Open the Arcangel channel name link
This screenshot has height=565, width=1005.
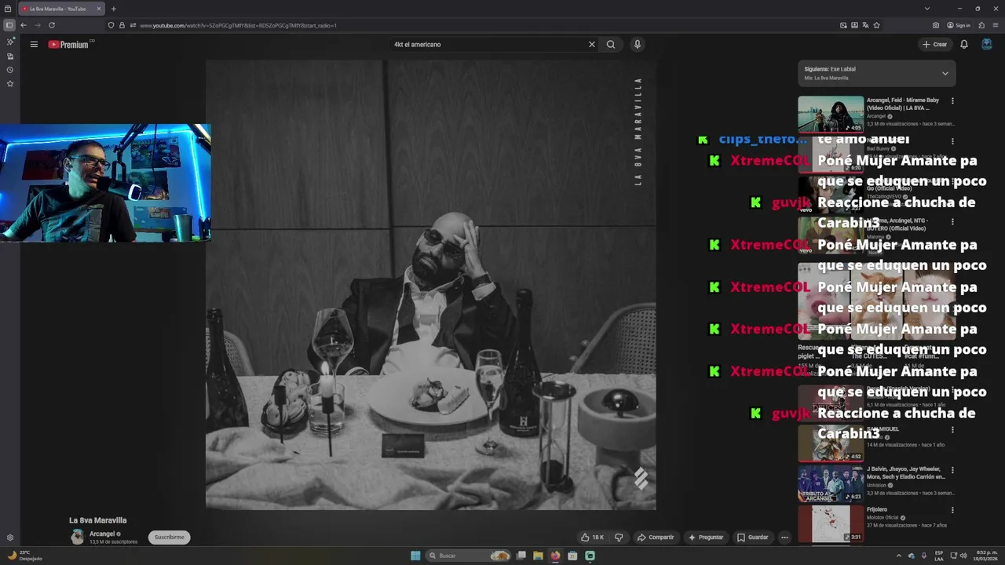tap(102, 534)
